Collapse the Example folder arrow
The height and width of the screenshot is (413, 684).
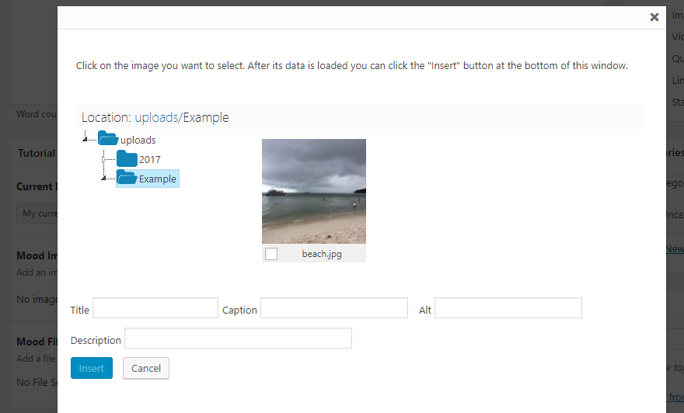[103, 178]
